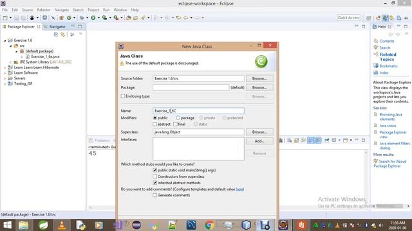Image resolution: width=412 pixels, height=231 pixels.
Task: Expand the Servers project node
Action: pos(5,78)
